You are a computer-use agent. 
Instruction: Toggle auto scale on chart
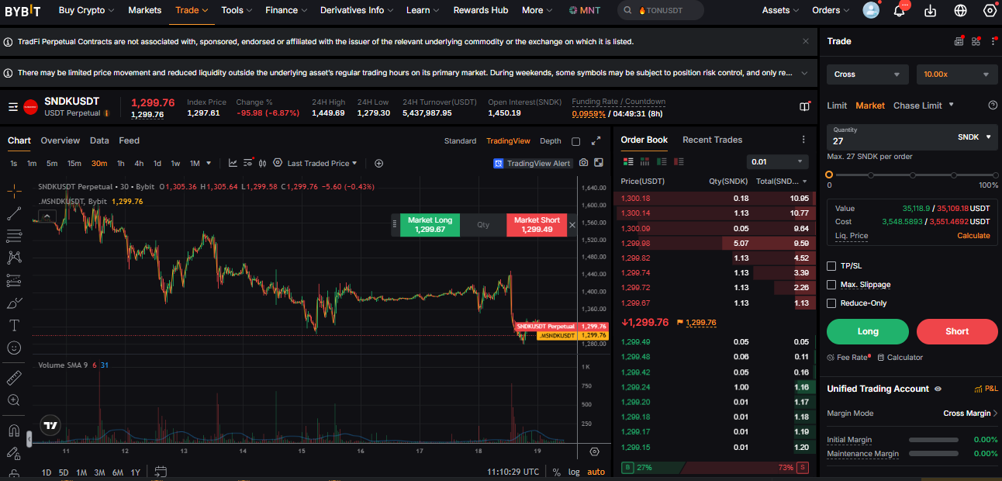pyautogui.click(x=596, y=472)
